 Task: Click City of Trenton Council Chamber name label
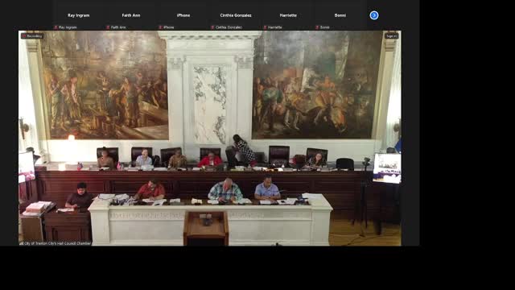(x=56, y=243)
